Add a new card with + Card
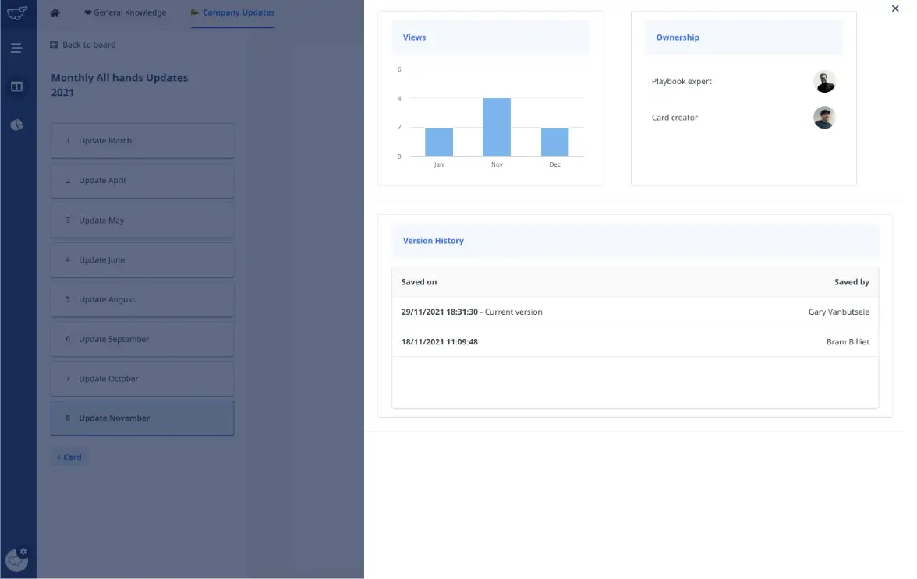This screenshot has height=579, width=917. tap(69, 457)
